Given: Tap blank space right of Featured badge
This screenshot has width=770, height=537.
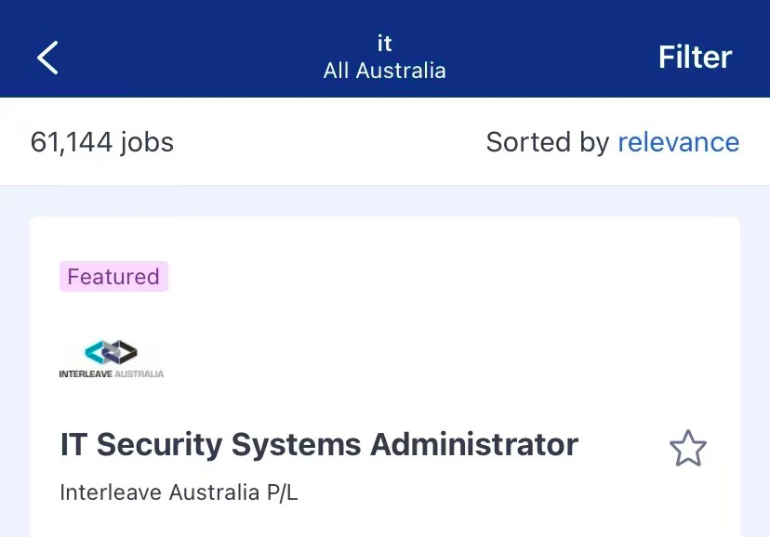Looking at the screenshot, I should pyautogui.click(x=442, y=277).
